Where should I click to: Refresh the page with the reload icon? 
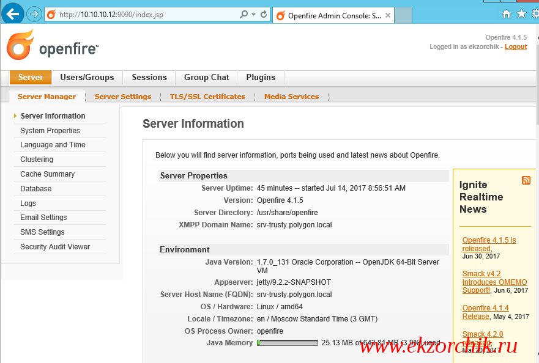tap(264, 15)
